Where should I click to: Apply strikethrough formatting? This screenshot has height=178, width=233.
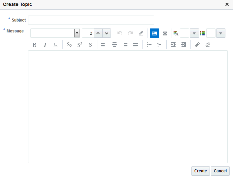(90, 45)
